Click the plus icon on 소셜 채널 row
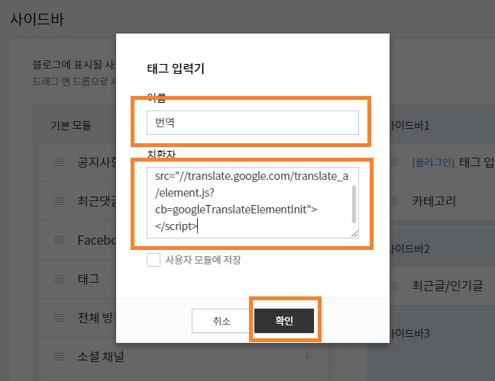This screenshot has height=381, width=495. click(x=307, y=357)
